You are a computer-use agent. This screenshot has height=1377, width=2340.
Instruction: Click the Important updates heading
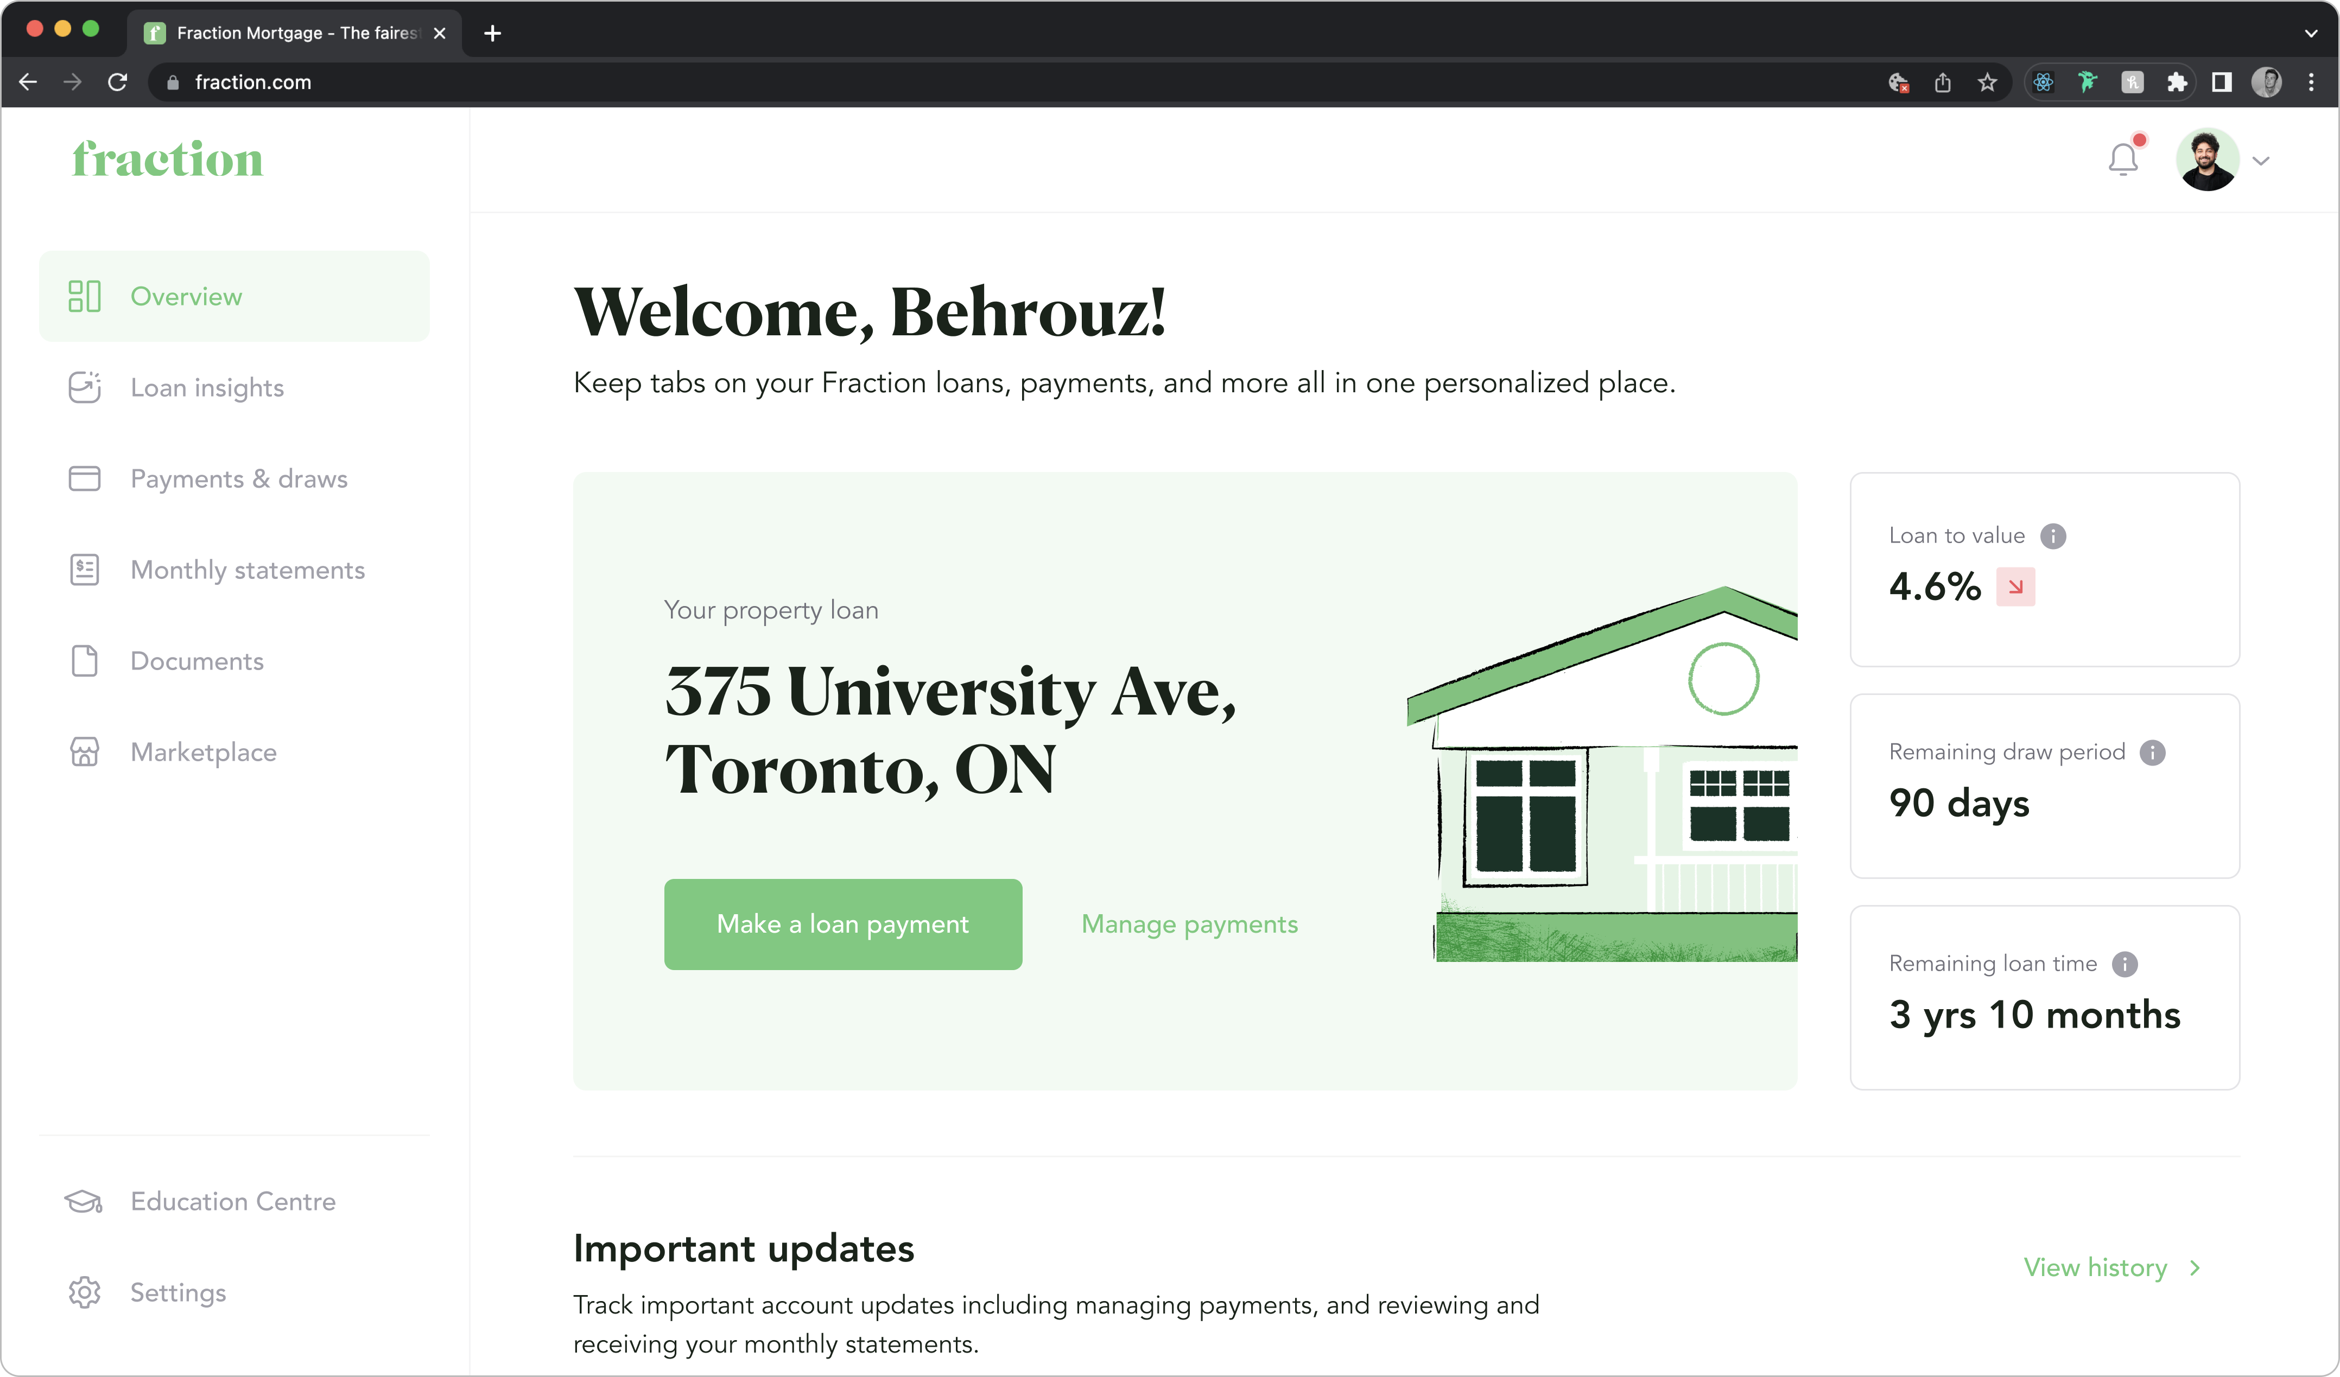(744, 1249)
